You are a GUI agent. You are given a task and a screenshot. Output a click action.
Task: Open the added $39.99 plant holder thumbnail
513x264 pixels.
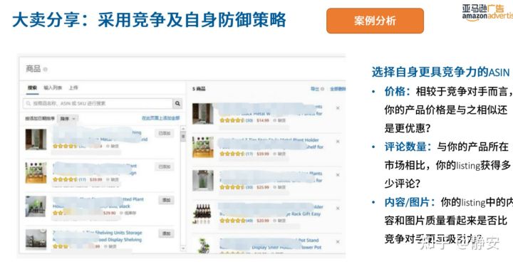(203, 147)
